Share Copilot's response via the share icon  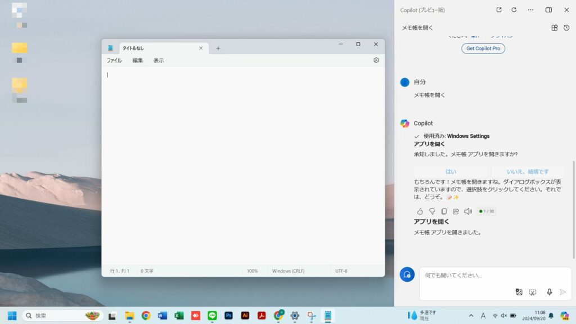point(456,211)
